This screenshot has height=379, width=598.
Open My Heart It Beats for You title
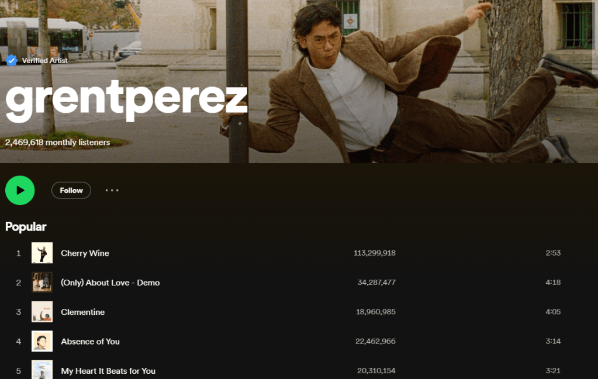[108, 371]
